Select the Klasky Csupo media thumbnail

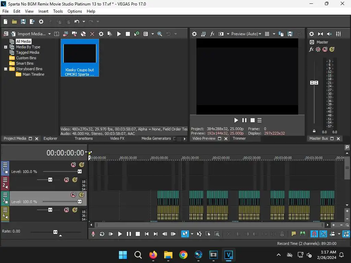(80, 58)
